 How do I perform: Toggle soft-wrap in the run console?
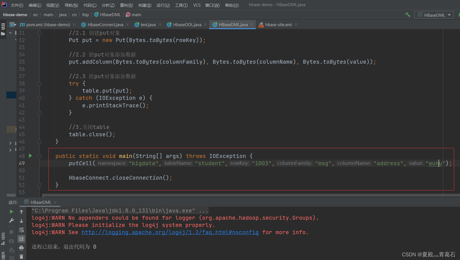pyautogui.click(x=21, y=230)
